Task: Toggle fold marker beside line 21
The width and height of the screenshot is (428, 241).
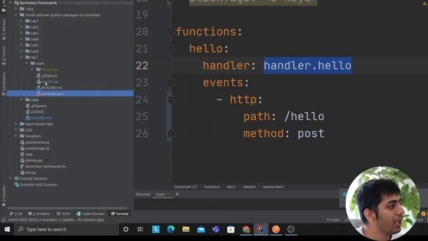Action: 171,49
